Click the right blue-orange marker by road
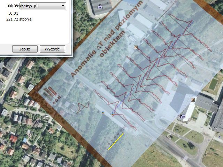 point(112,114)
